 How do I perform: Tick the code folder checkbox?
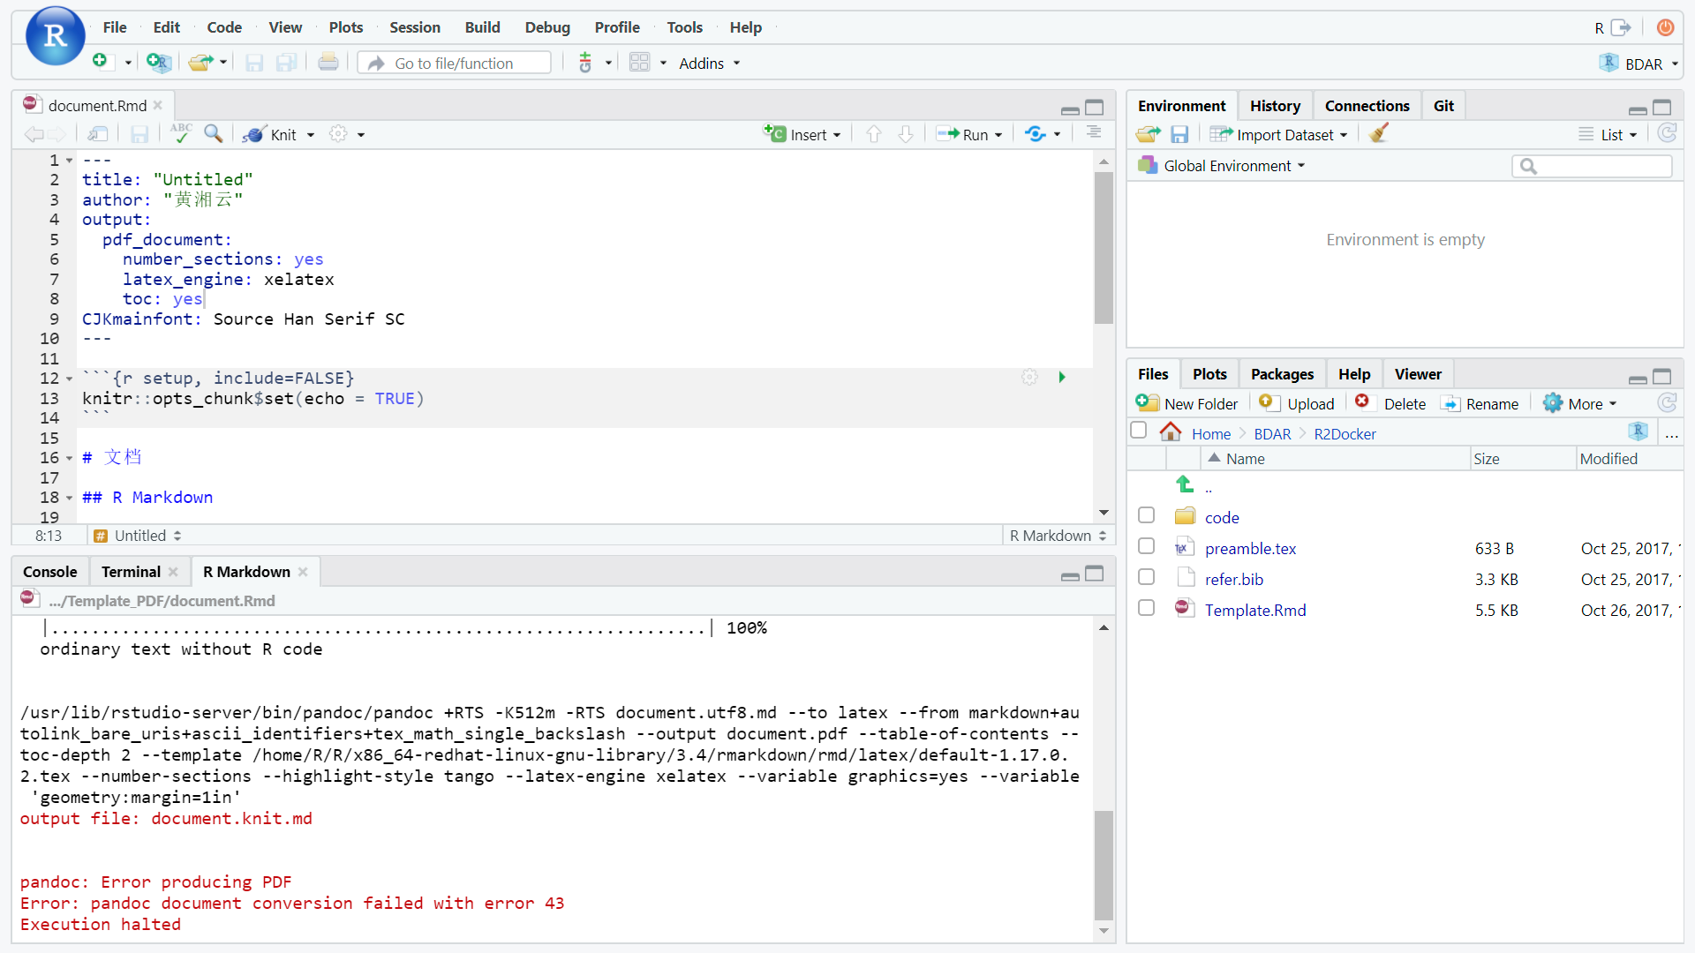pos(1146,516)
